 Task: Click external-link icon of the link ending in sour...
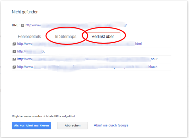14,59
